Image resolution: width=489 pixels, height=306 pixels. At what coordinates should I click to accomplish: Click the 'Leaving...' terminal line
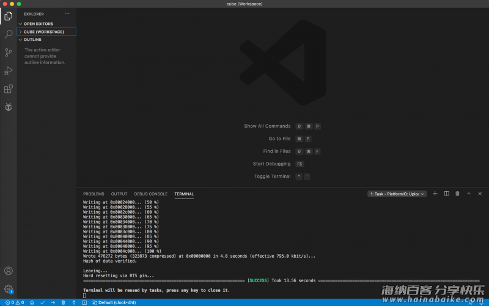pyautogui.click(x=95, y=271)
